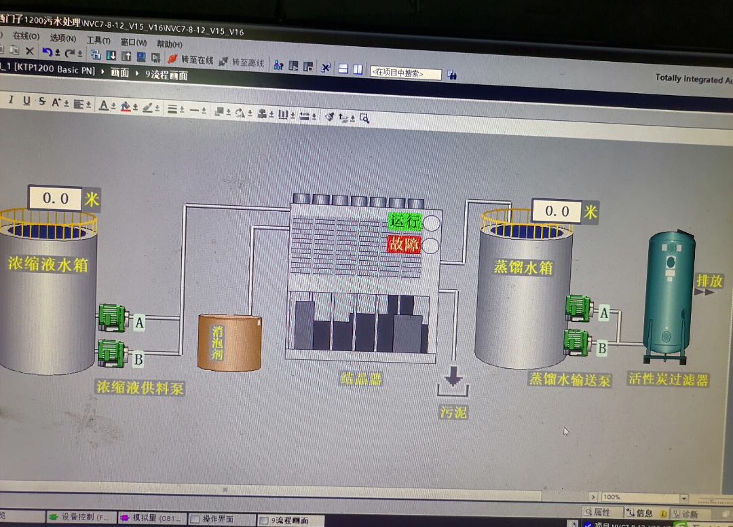Click the line style icon
The width and height of the screenshot is (733, 527).
pos(195,110)
